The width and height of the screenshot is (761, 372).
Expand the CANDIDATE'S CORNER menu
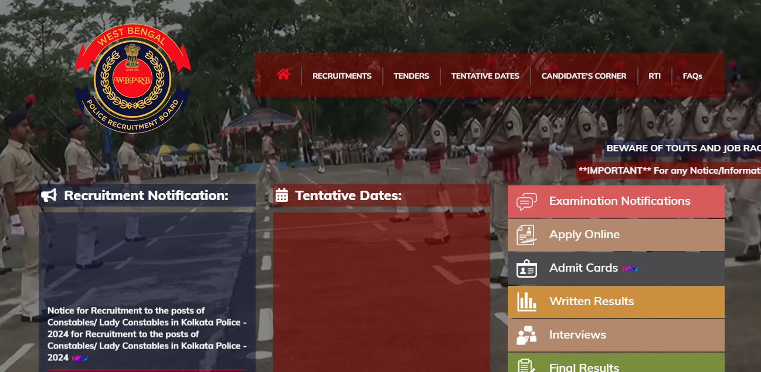pos(583,76)
